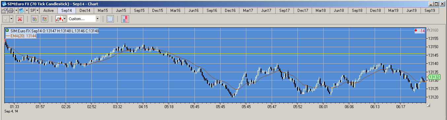Go to the Sep16 contract tab
The height and width of the screenshot is (120, 447).
212,10
